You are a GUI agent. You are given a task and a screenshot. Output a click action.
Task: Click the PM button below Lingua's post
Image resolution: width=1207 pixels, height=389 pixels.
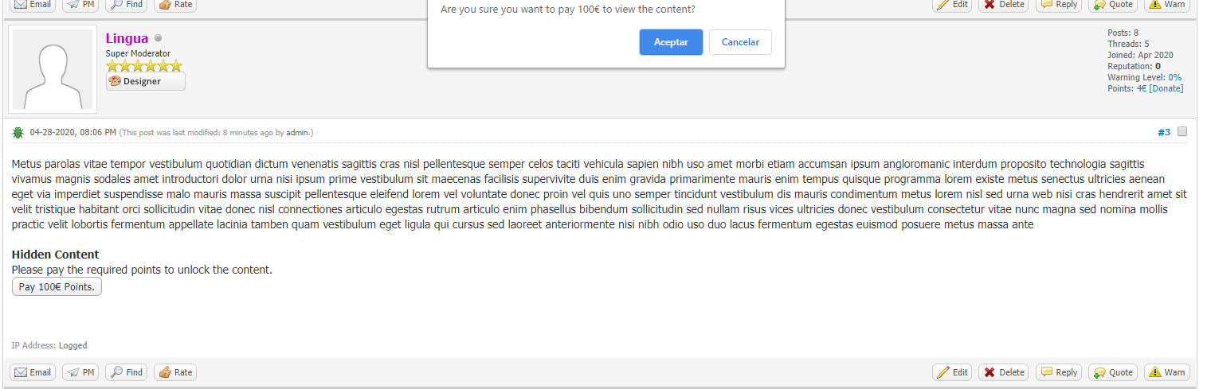click(x=81, y=372)
